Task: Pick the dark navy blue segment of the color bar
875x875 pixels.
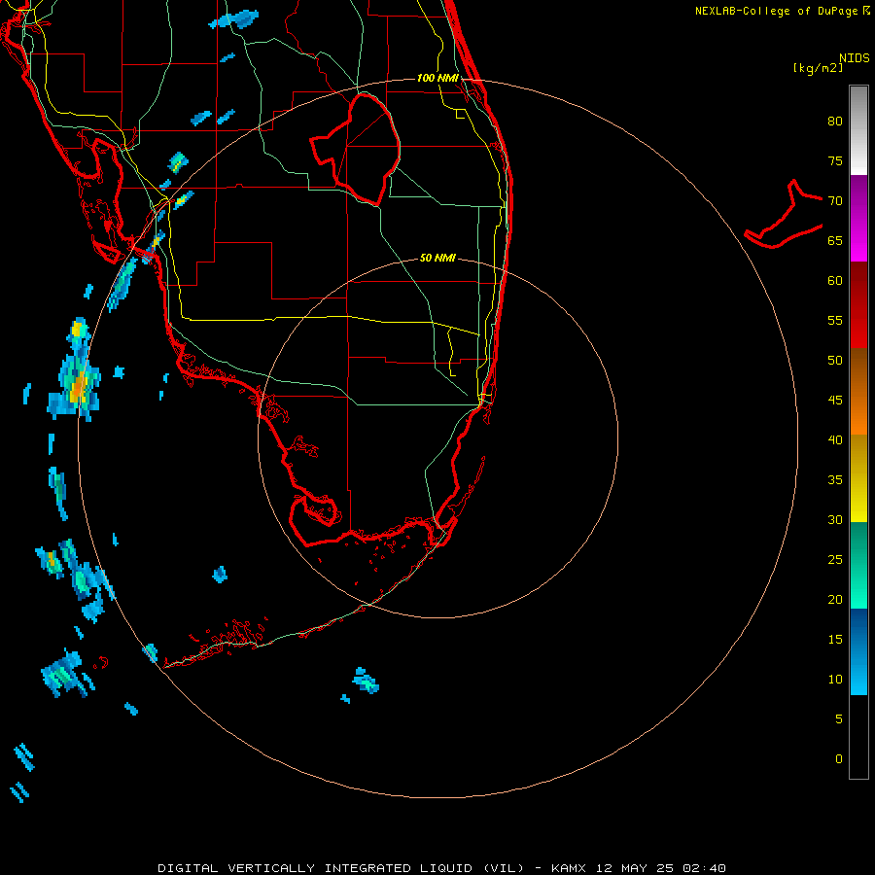Action: [x=858, y=622]
